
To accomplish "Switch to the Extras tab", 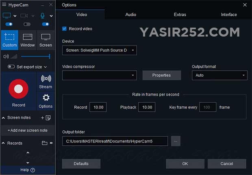I will (x=180, y=15).
